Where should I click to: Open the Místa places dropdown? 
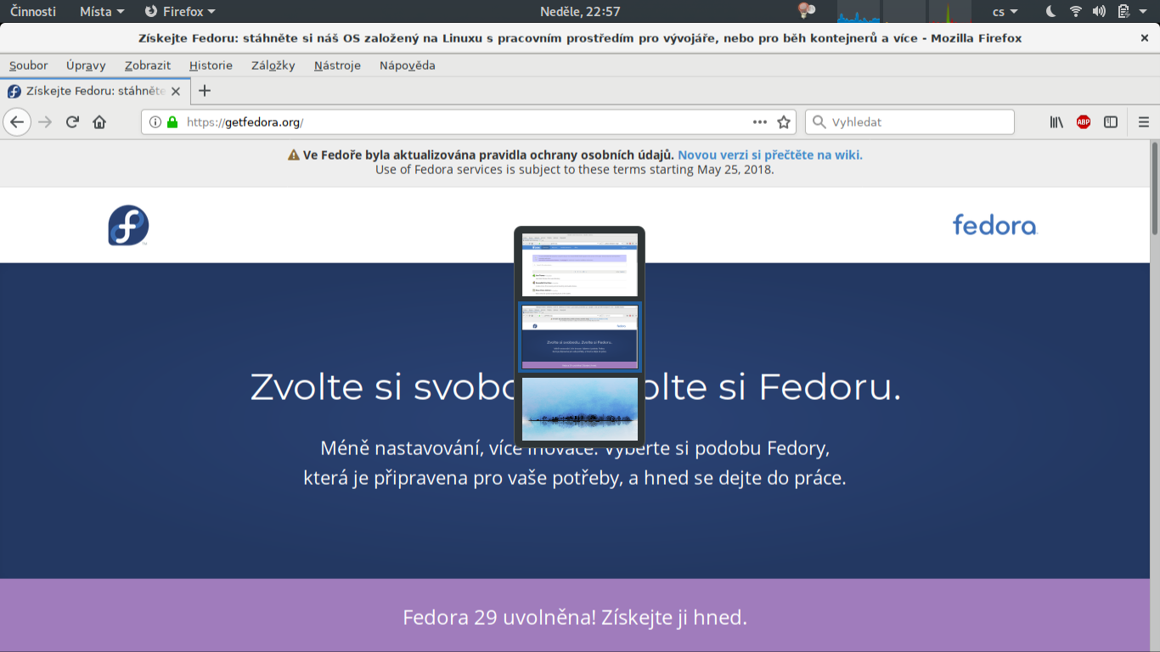(102, 11)
